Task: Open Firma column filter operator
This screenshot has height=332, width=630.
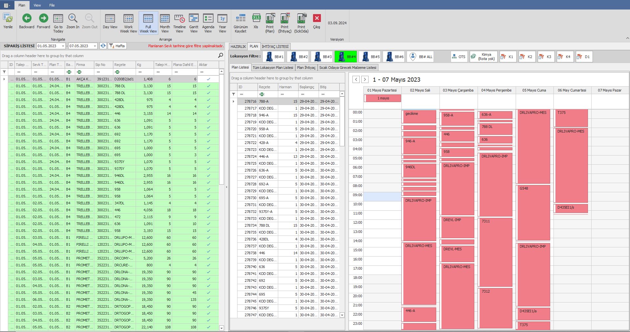Action: coord(79,72)
